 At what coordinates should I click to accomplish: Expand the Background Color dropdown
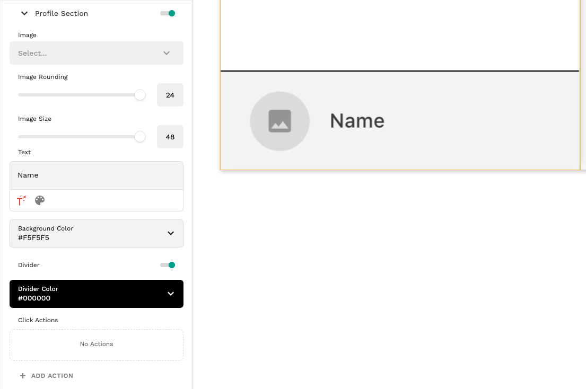pyautogui.click(x=96, y=233)
